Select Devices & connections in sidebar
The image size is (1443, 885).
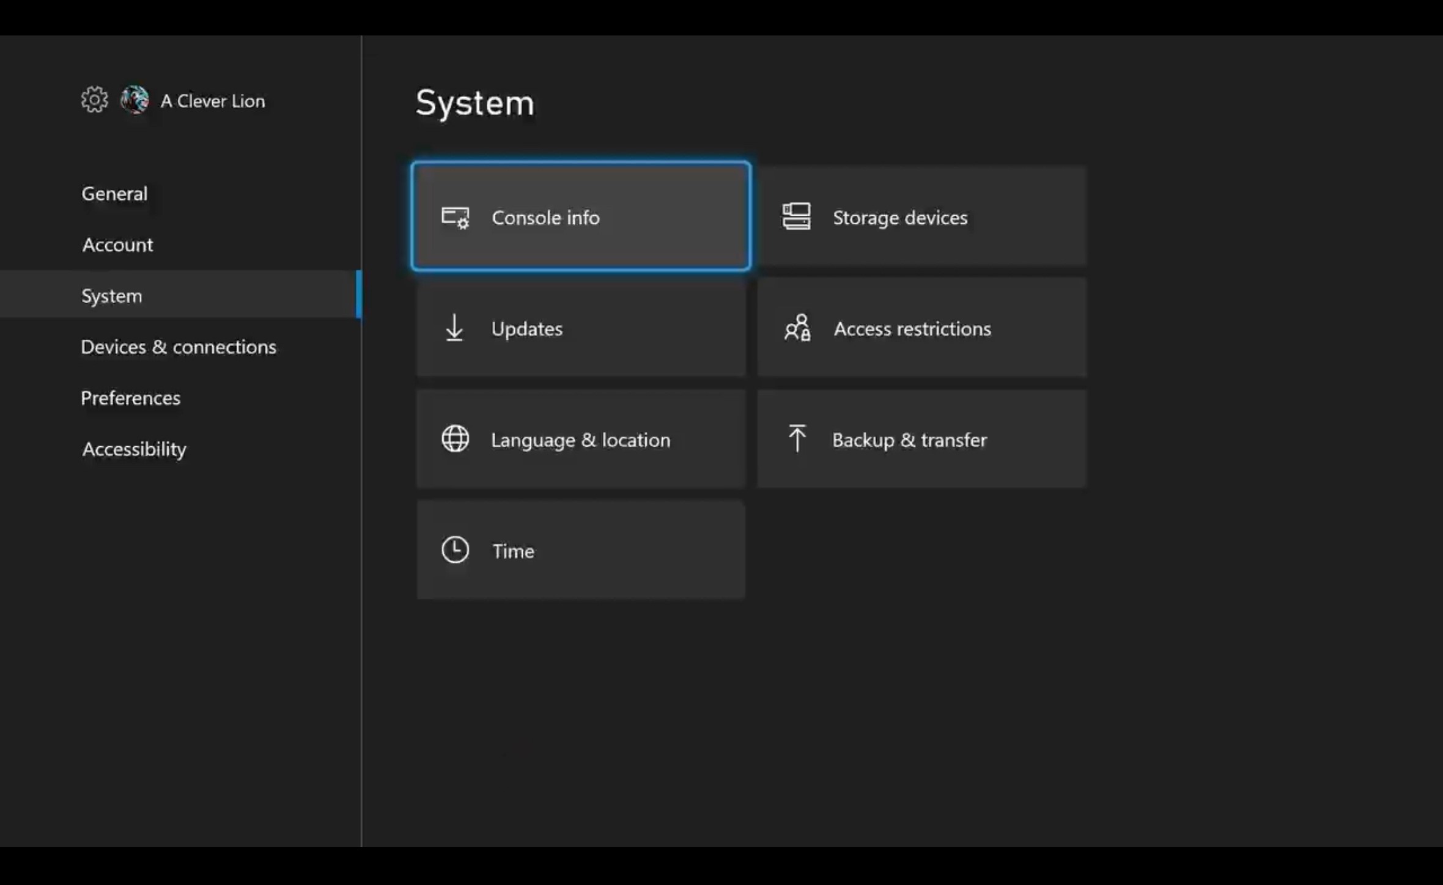click(178, 346)
